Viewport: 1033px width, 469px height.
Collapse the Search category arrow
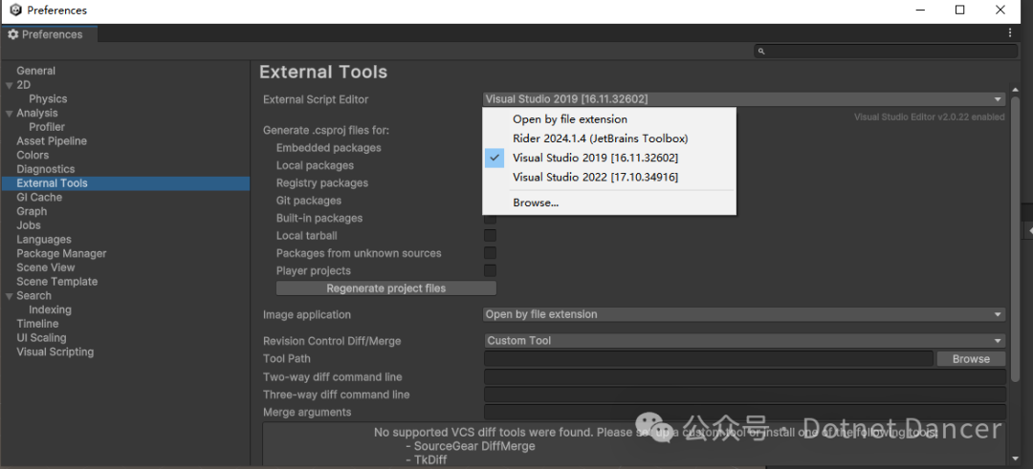click(x=10, y=296)
